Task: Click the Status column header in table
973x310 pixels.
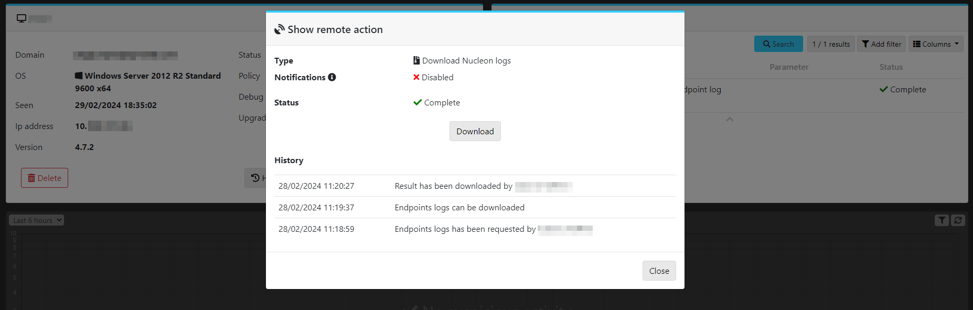Action: [891, 67]
